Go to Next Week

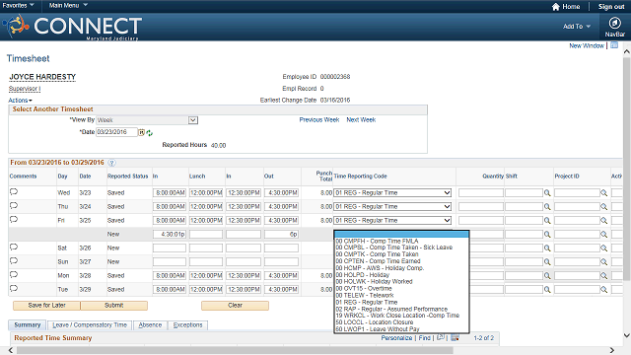pos(361,120)
